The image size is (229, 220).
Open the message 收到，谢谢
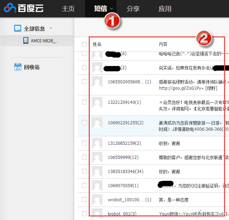(169, 143)
